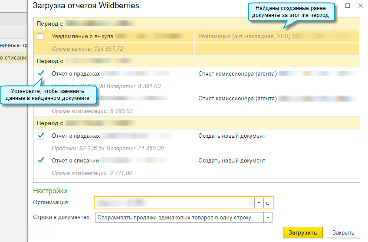Close the Загрузка отчетов Wildberries dialog

[x=361, y=6]
